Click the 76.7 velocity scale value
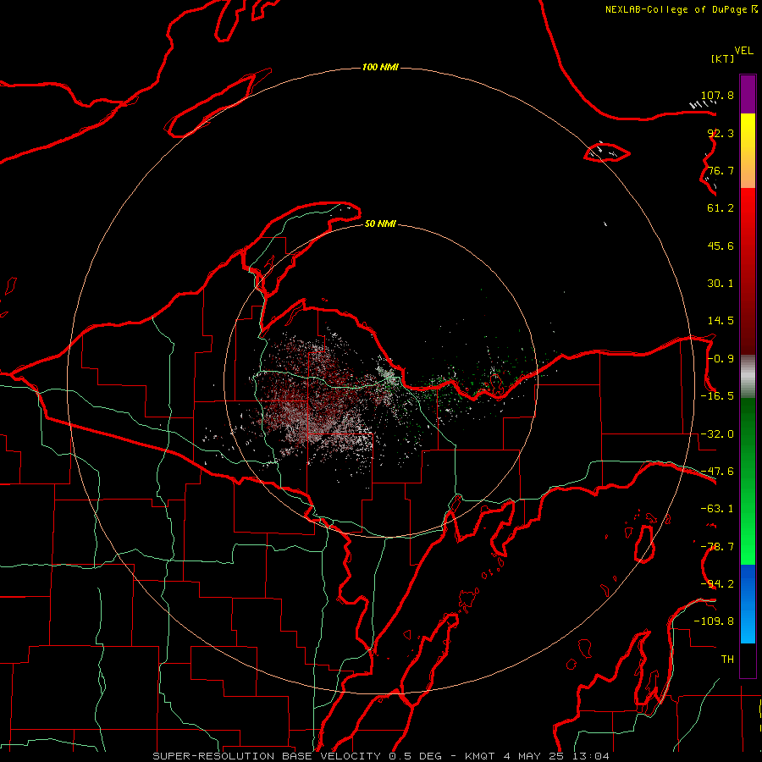 click(721, 170)
